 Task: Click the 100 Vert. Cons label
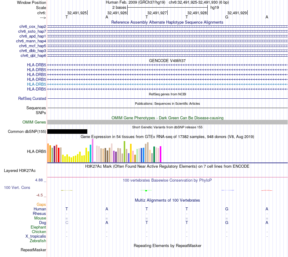(17, 187)
